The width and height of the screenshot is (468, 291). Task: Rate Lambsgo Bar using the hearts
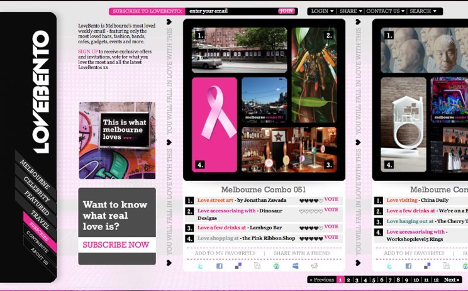[311, 228]
